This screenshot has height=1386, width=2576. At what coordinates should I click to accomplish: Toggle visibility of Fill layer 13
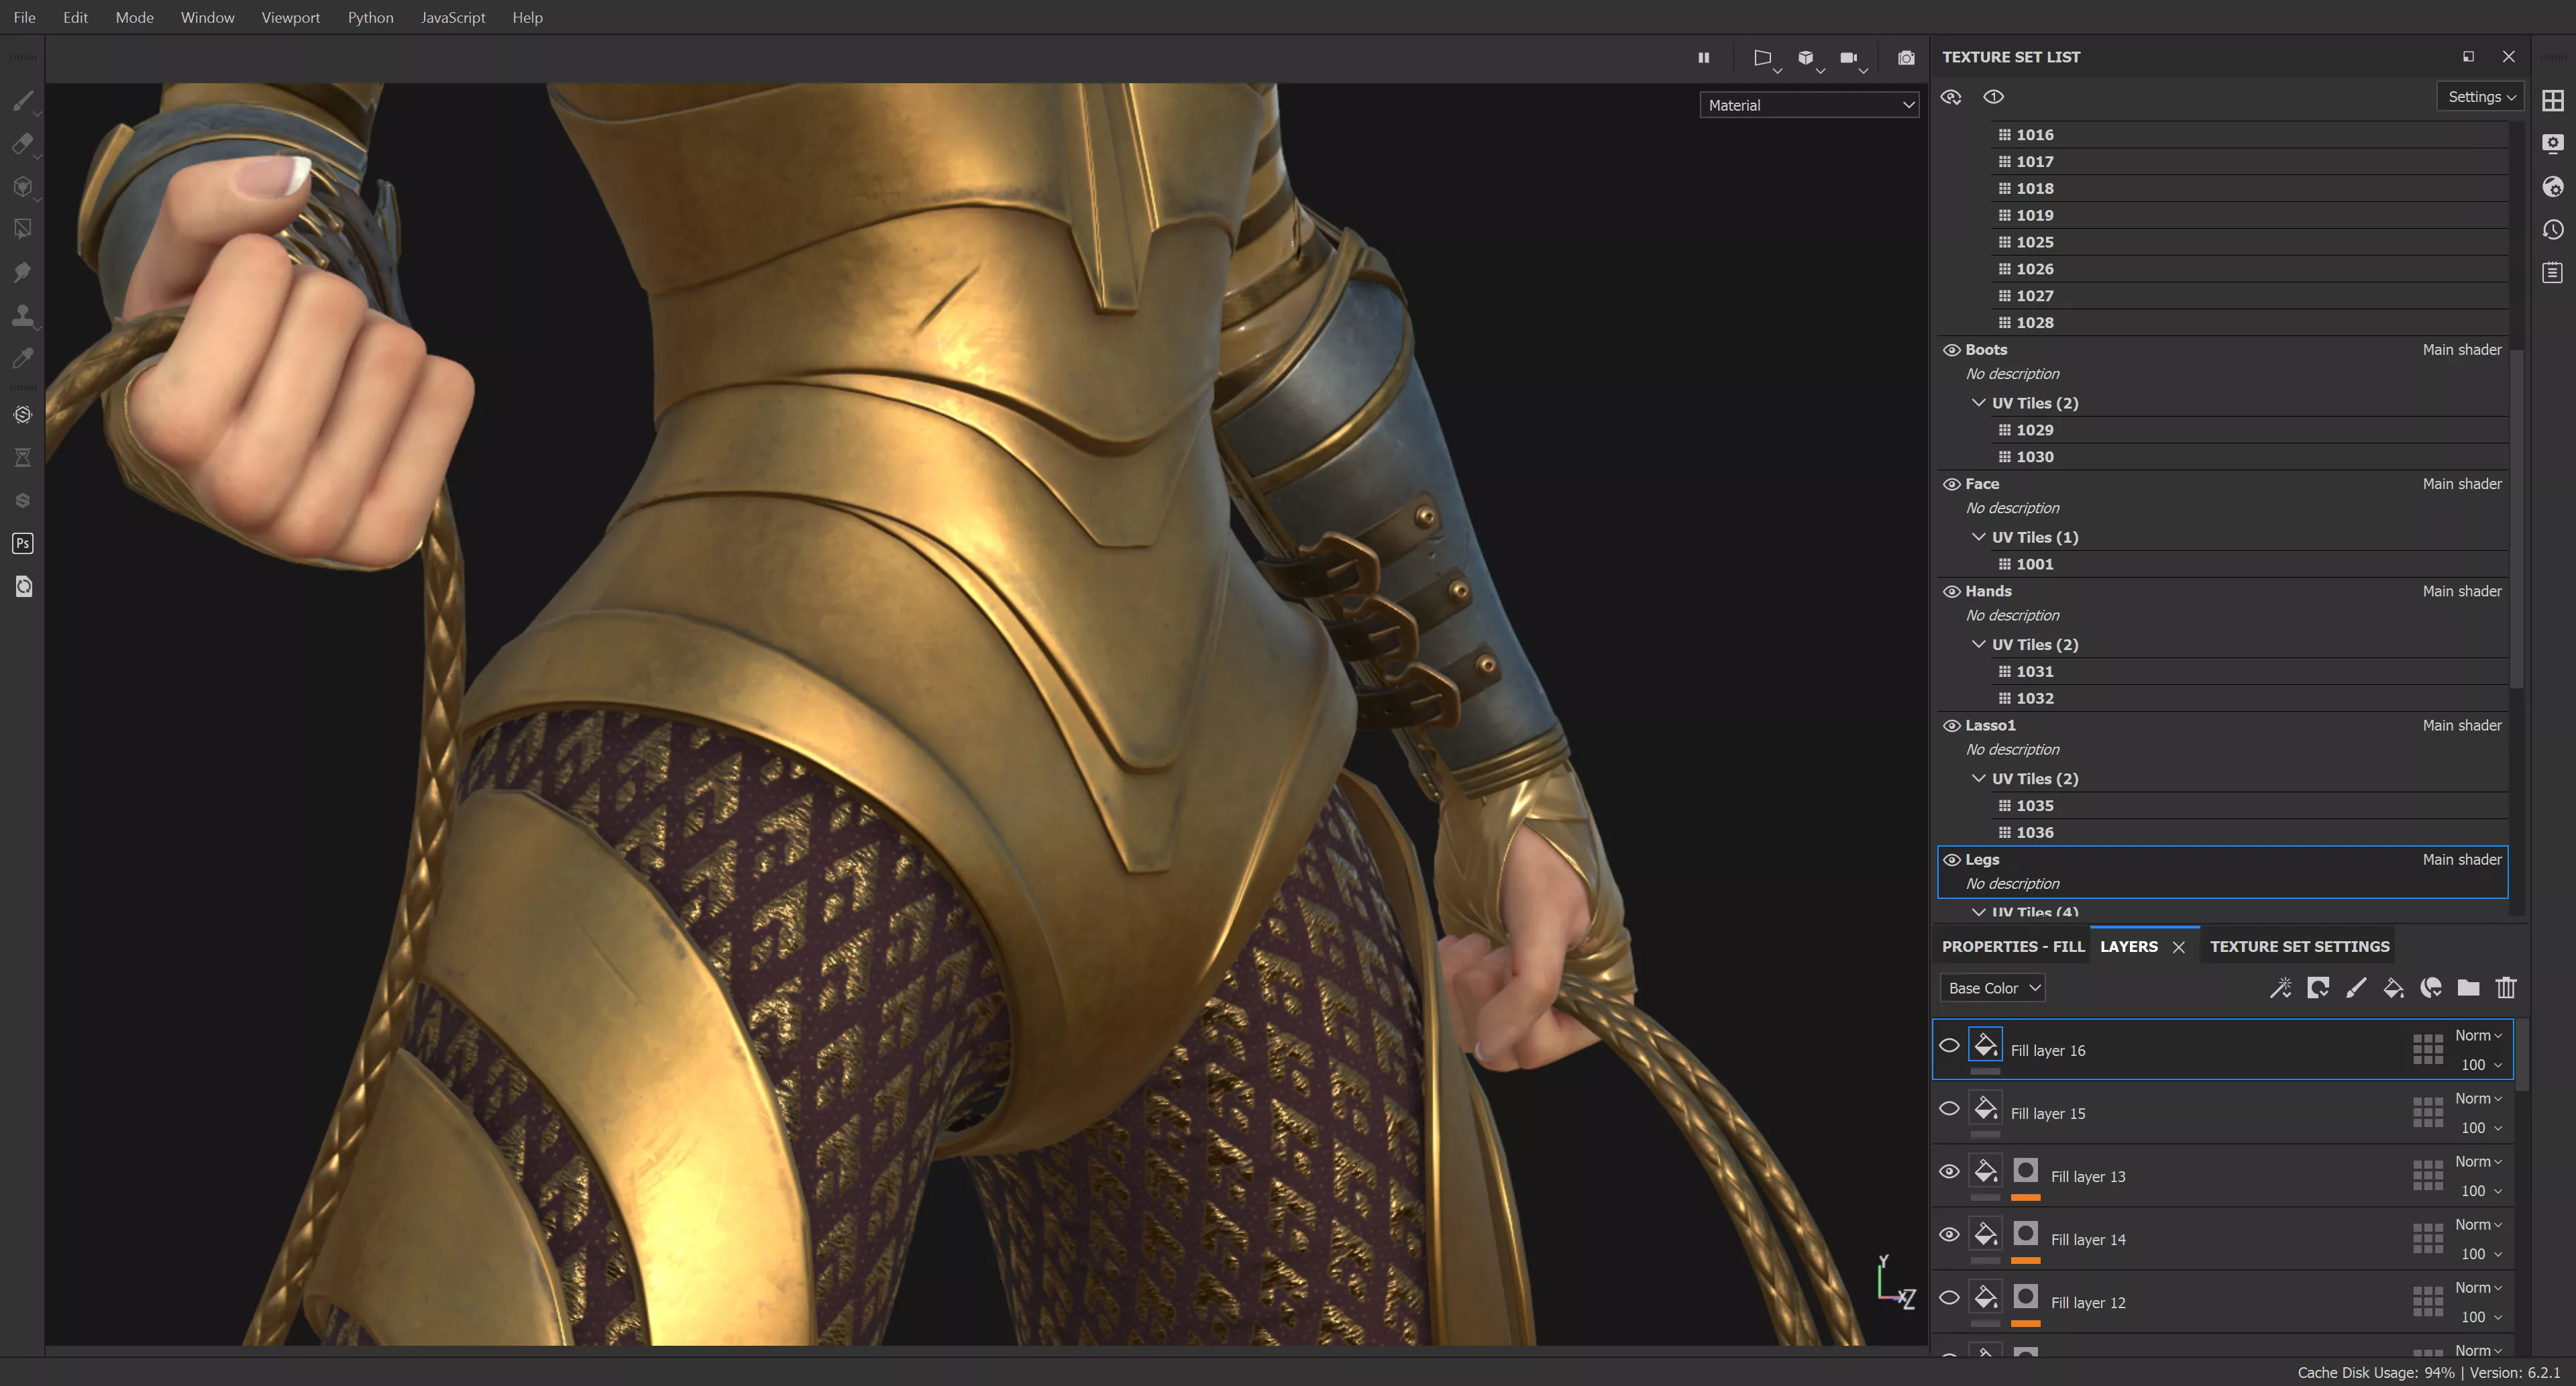(1949, 1172)
